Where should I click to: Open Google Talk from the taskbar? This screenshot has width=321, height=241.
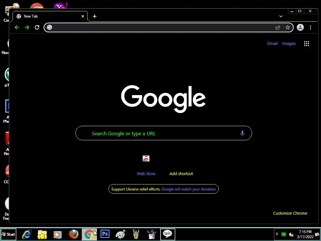click(x=167, y=234)
